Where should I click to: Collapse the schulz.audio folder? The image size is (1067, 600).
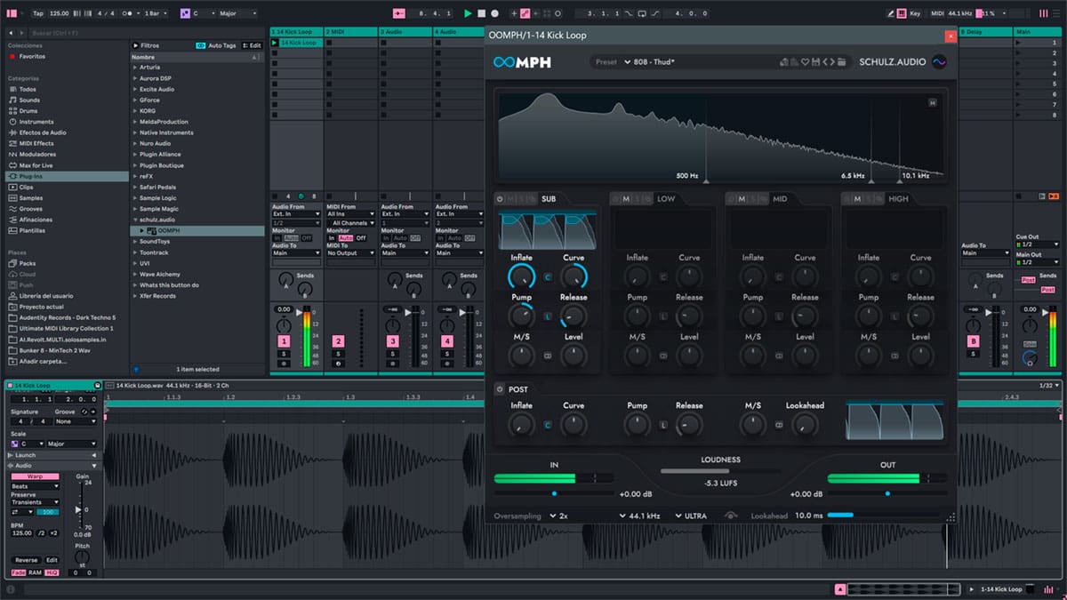coord(134,219)
